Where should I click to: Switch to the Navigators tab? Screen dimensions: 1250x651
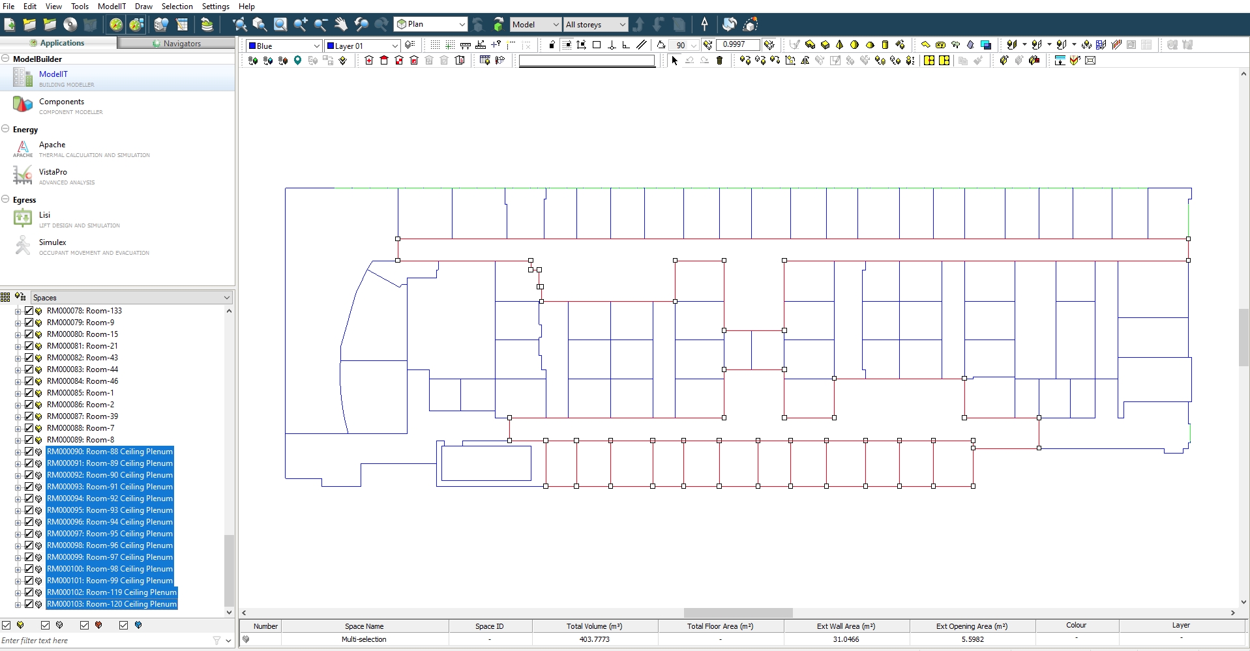(x=176, y=43)
